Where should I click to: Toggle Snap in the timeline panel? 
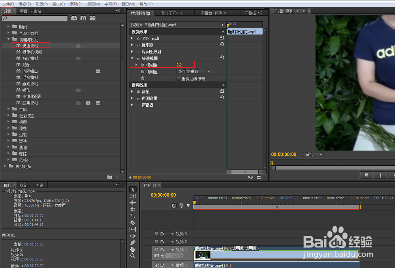coord(173,206)
